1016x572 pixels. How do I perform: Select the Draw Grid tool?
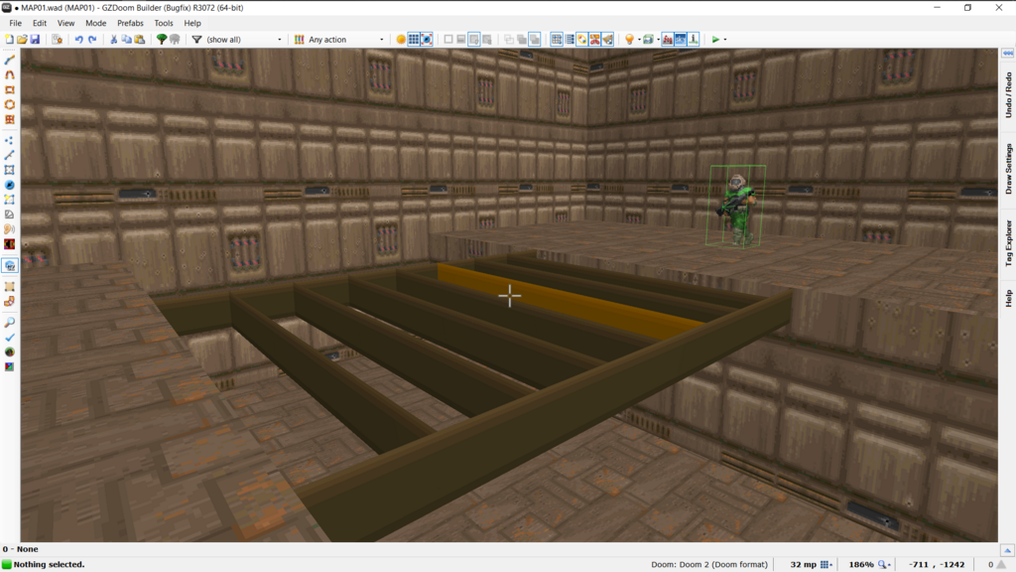click(x=10, y=119)
